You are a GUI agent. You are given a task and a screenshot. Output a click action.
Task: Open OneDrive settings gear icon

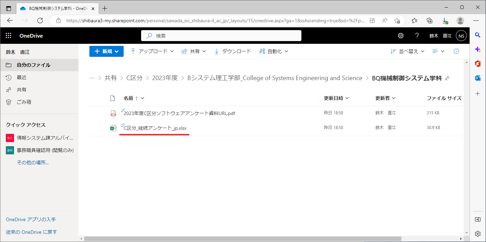[x=400, y=36]
